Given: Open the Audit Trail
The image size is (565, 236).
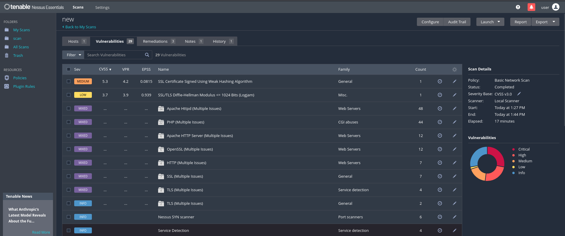Looking at the screenshot, I should [457, 22].
